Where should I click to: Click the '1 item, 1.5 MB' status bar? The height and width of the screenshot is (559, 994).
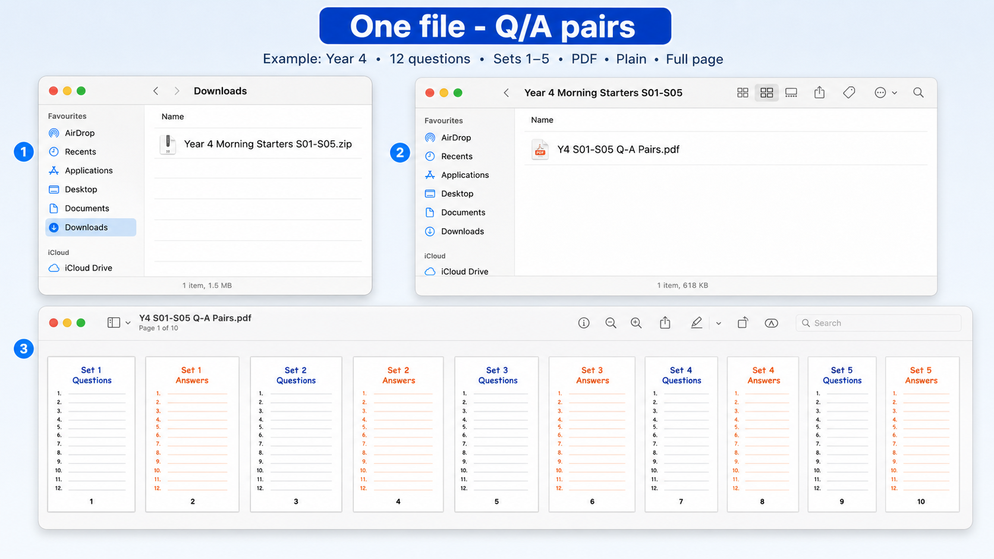[x=207, y=286]
